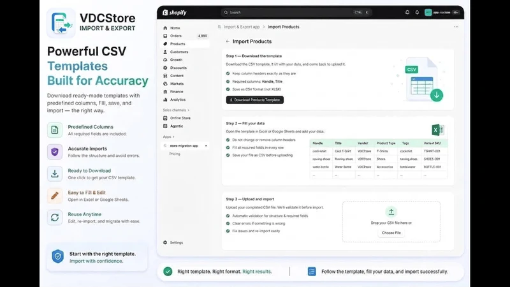The height and width of the screenshot is (287, 510).
Task: Click the VDCStore app logo
Action: point(61,23)
